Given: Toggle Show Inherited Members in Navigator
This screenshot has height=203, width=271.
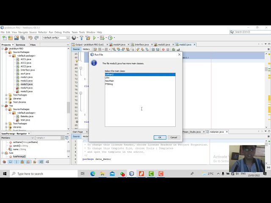Looking at the screenshot, I should pyautogui.click(x=4, y=162).
